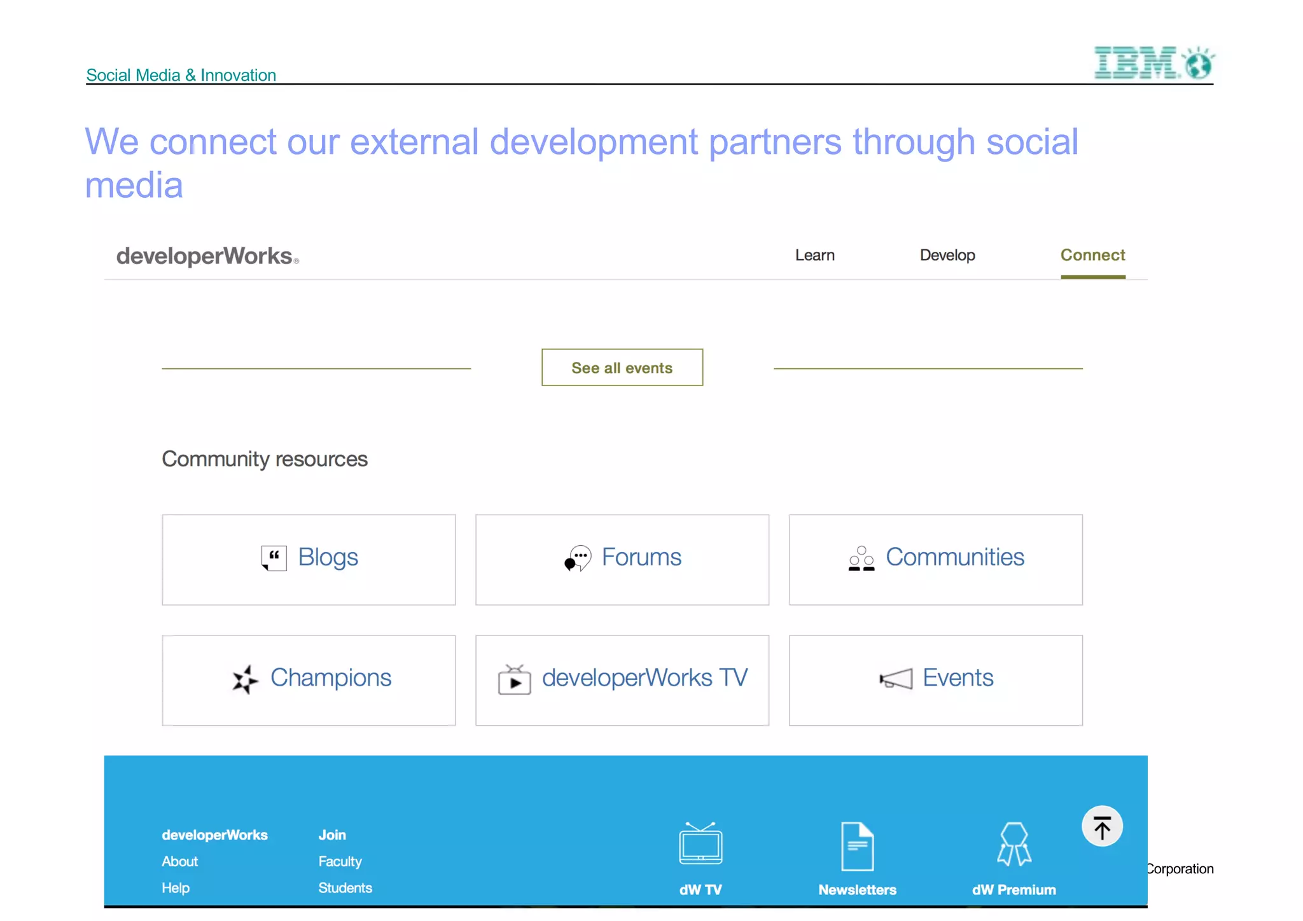The width and height of the screenshot is (1303, 921).
Task: Click the Join footer heading
Action: pyautogui.click(x=332, y=834)
